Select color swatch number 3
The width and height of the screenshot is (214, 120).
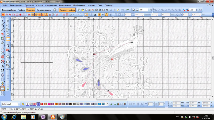(x=35, y=104)
